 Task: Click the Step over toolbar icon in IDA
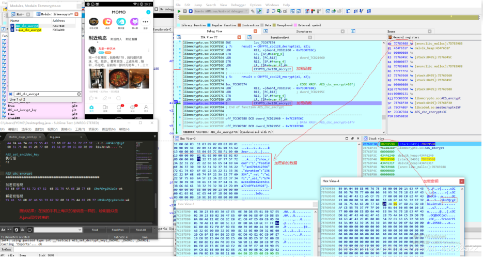pos(273,11)
